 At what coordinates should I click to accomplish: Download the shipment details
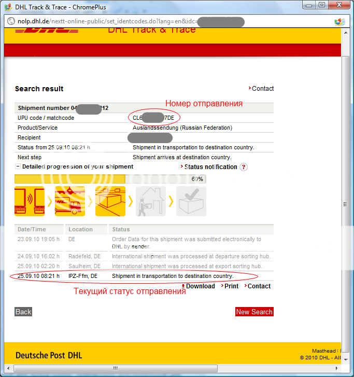tap(200, 286)
